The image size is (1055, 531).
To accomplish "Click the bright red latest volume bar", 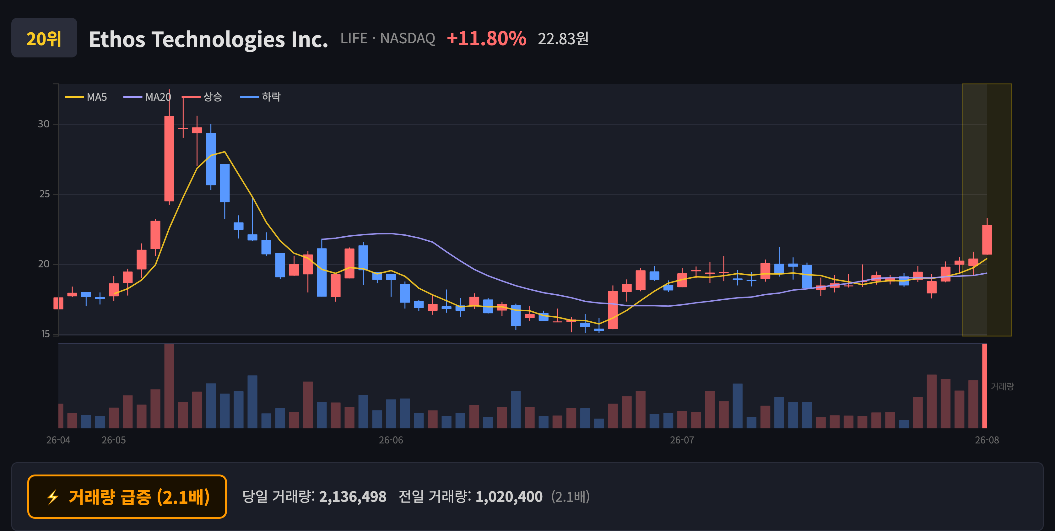I will tap(985, 386).
